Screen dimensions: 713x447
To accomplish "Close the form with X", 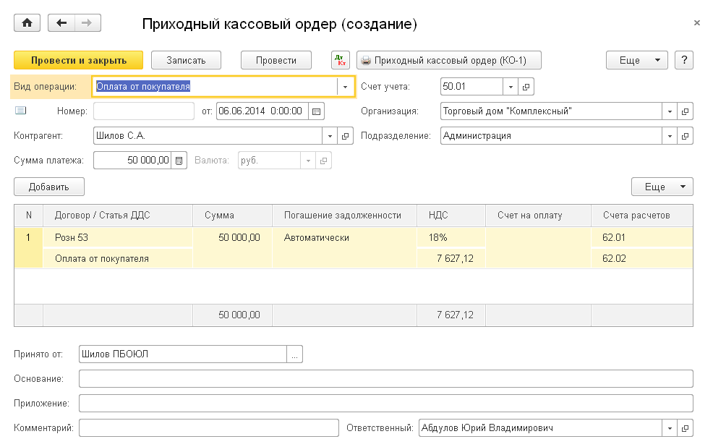I will (696, 22).
